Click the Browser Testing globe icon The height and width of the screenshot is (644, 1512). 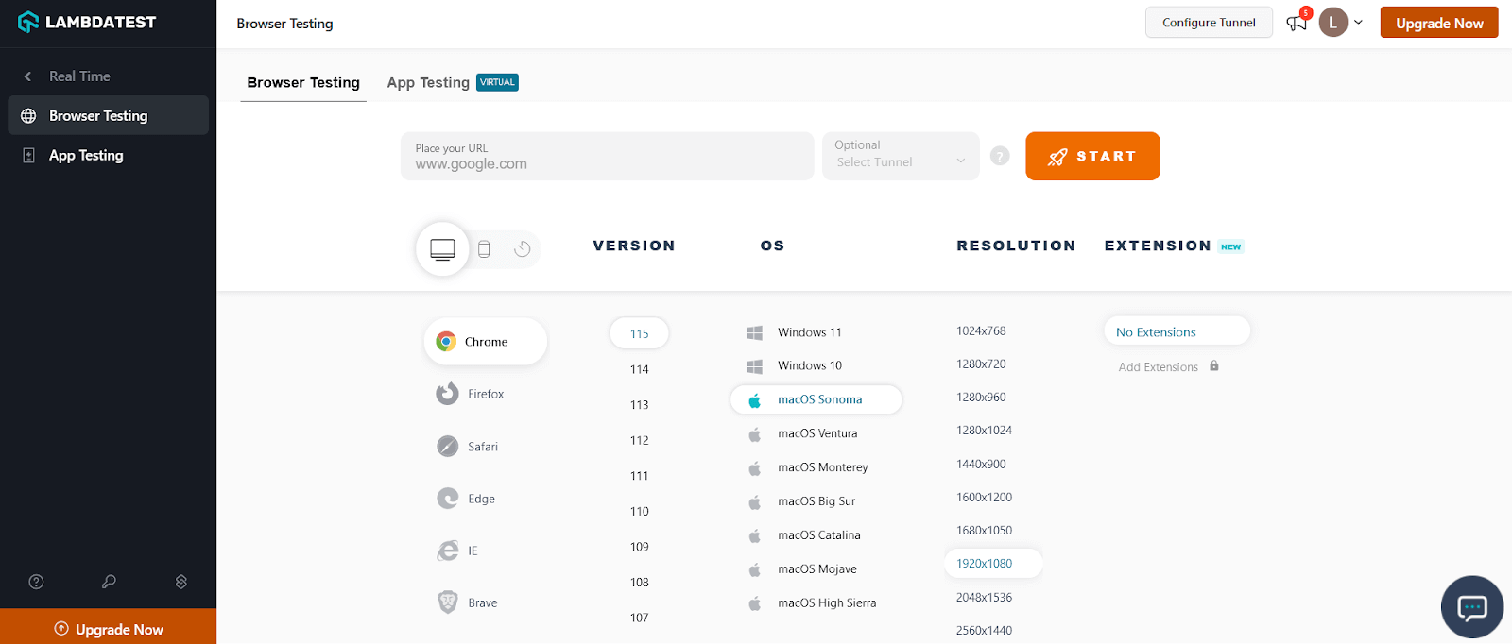28,116
